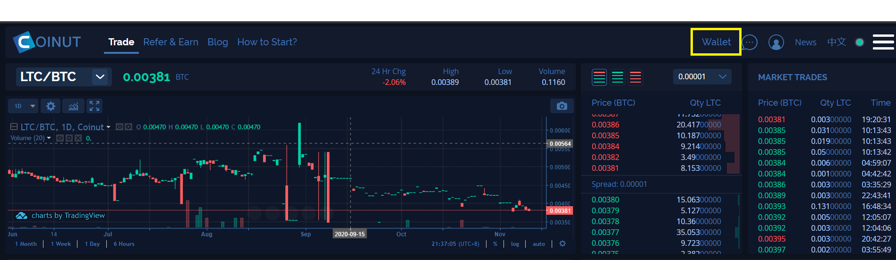
Task: Open the chart indicators button
Action: pyautogui.click(x=73, y=106)
